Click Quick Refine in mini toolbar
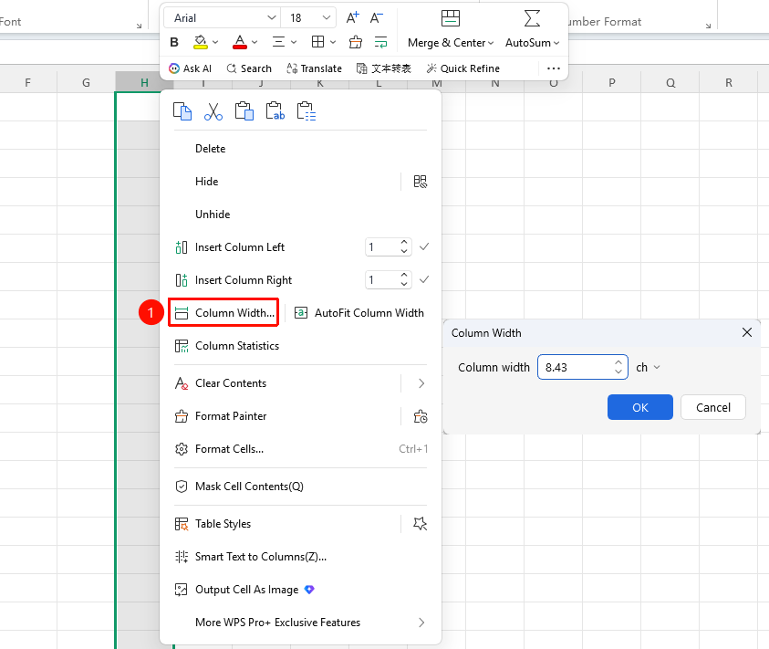The image size is (769, 649). [x=463, y=68]
